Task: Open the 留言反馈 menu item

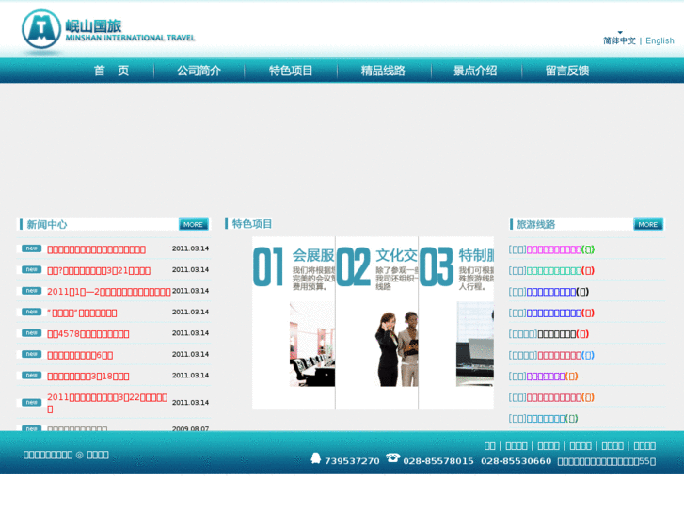Action: 567,71
